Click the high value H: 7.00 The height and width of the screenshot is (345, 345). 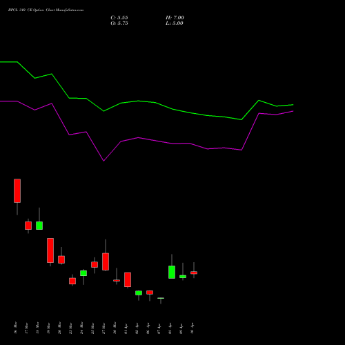pyautogui.click(x=175, y=18)
